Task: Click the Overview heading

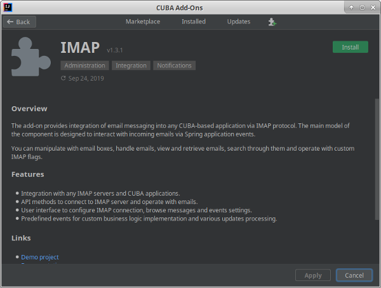Action: [x=29, y=109]
